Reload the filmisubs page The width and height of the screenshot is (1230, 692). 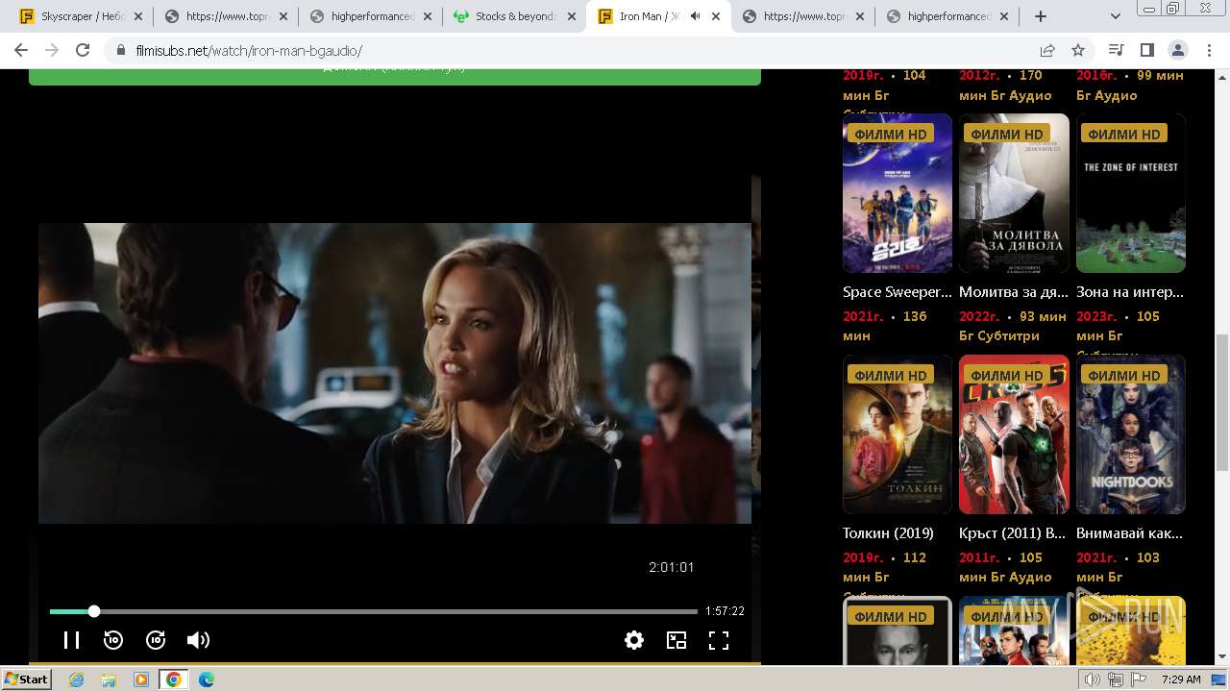click(x=83, y=50)
